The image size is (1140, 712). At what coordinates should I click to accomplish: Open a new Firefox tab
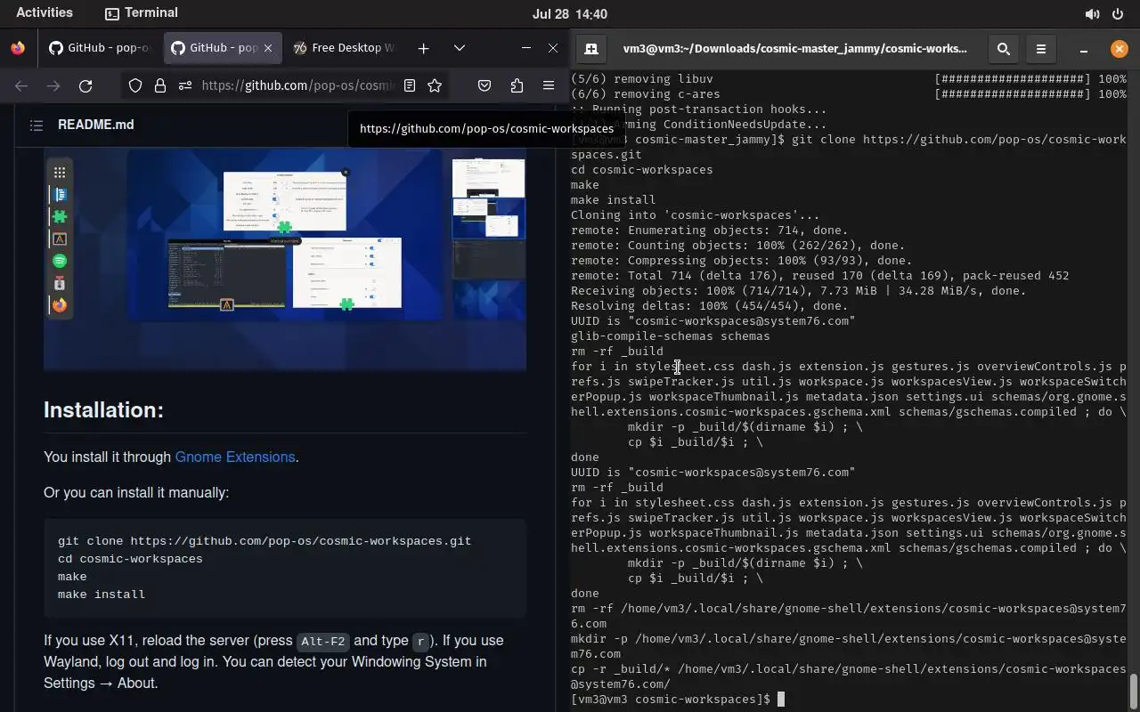(423, 48)
